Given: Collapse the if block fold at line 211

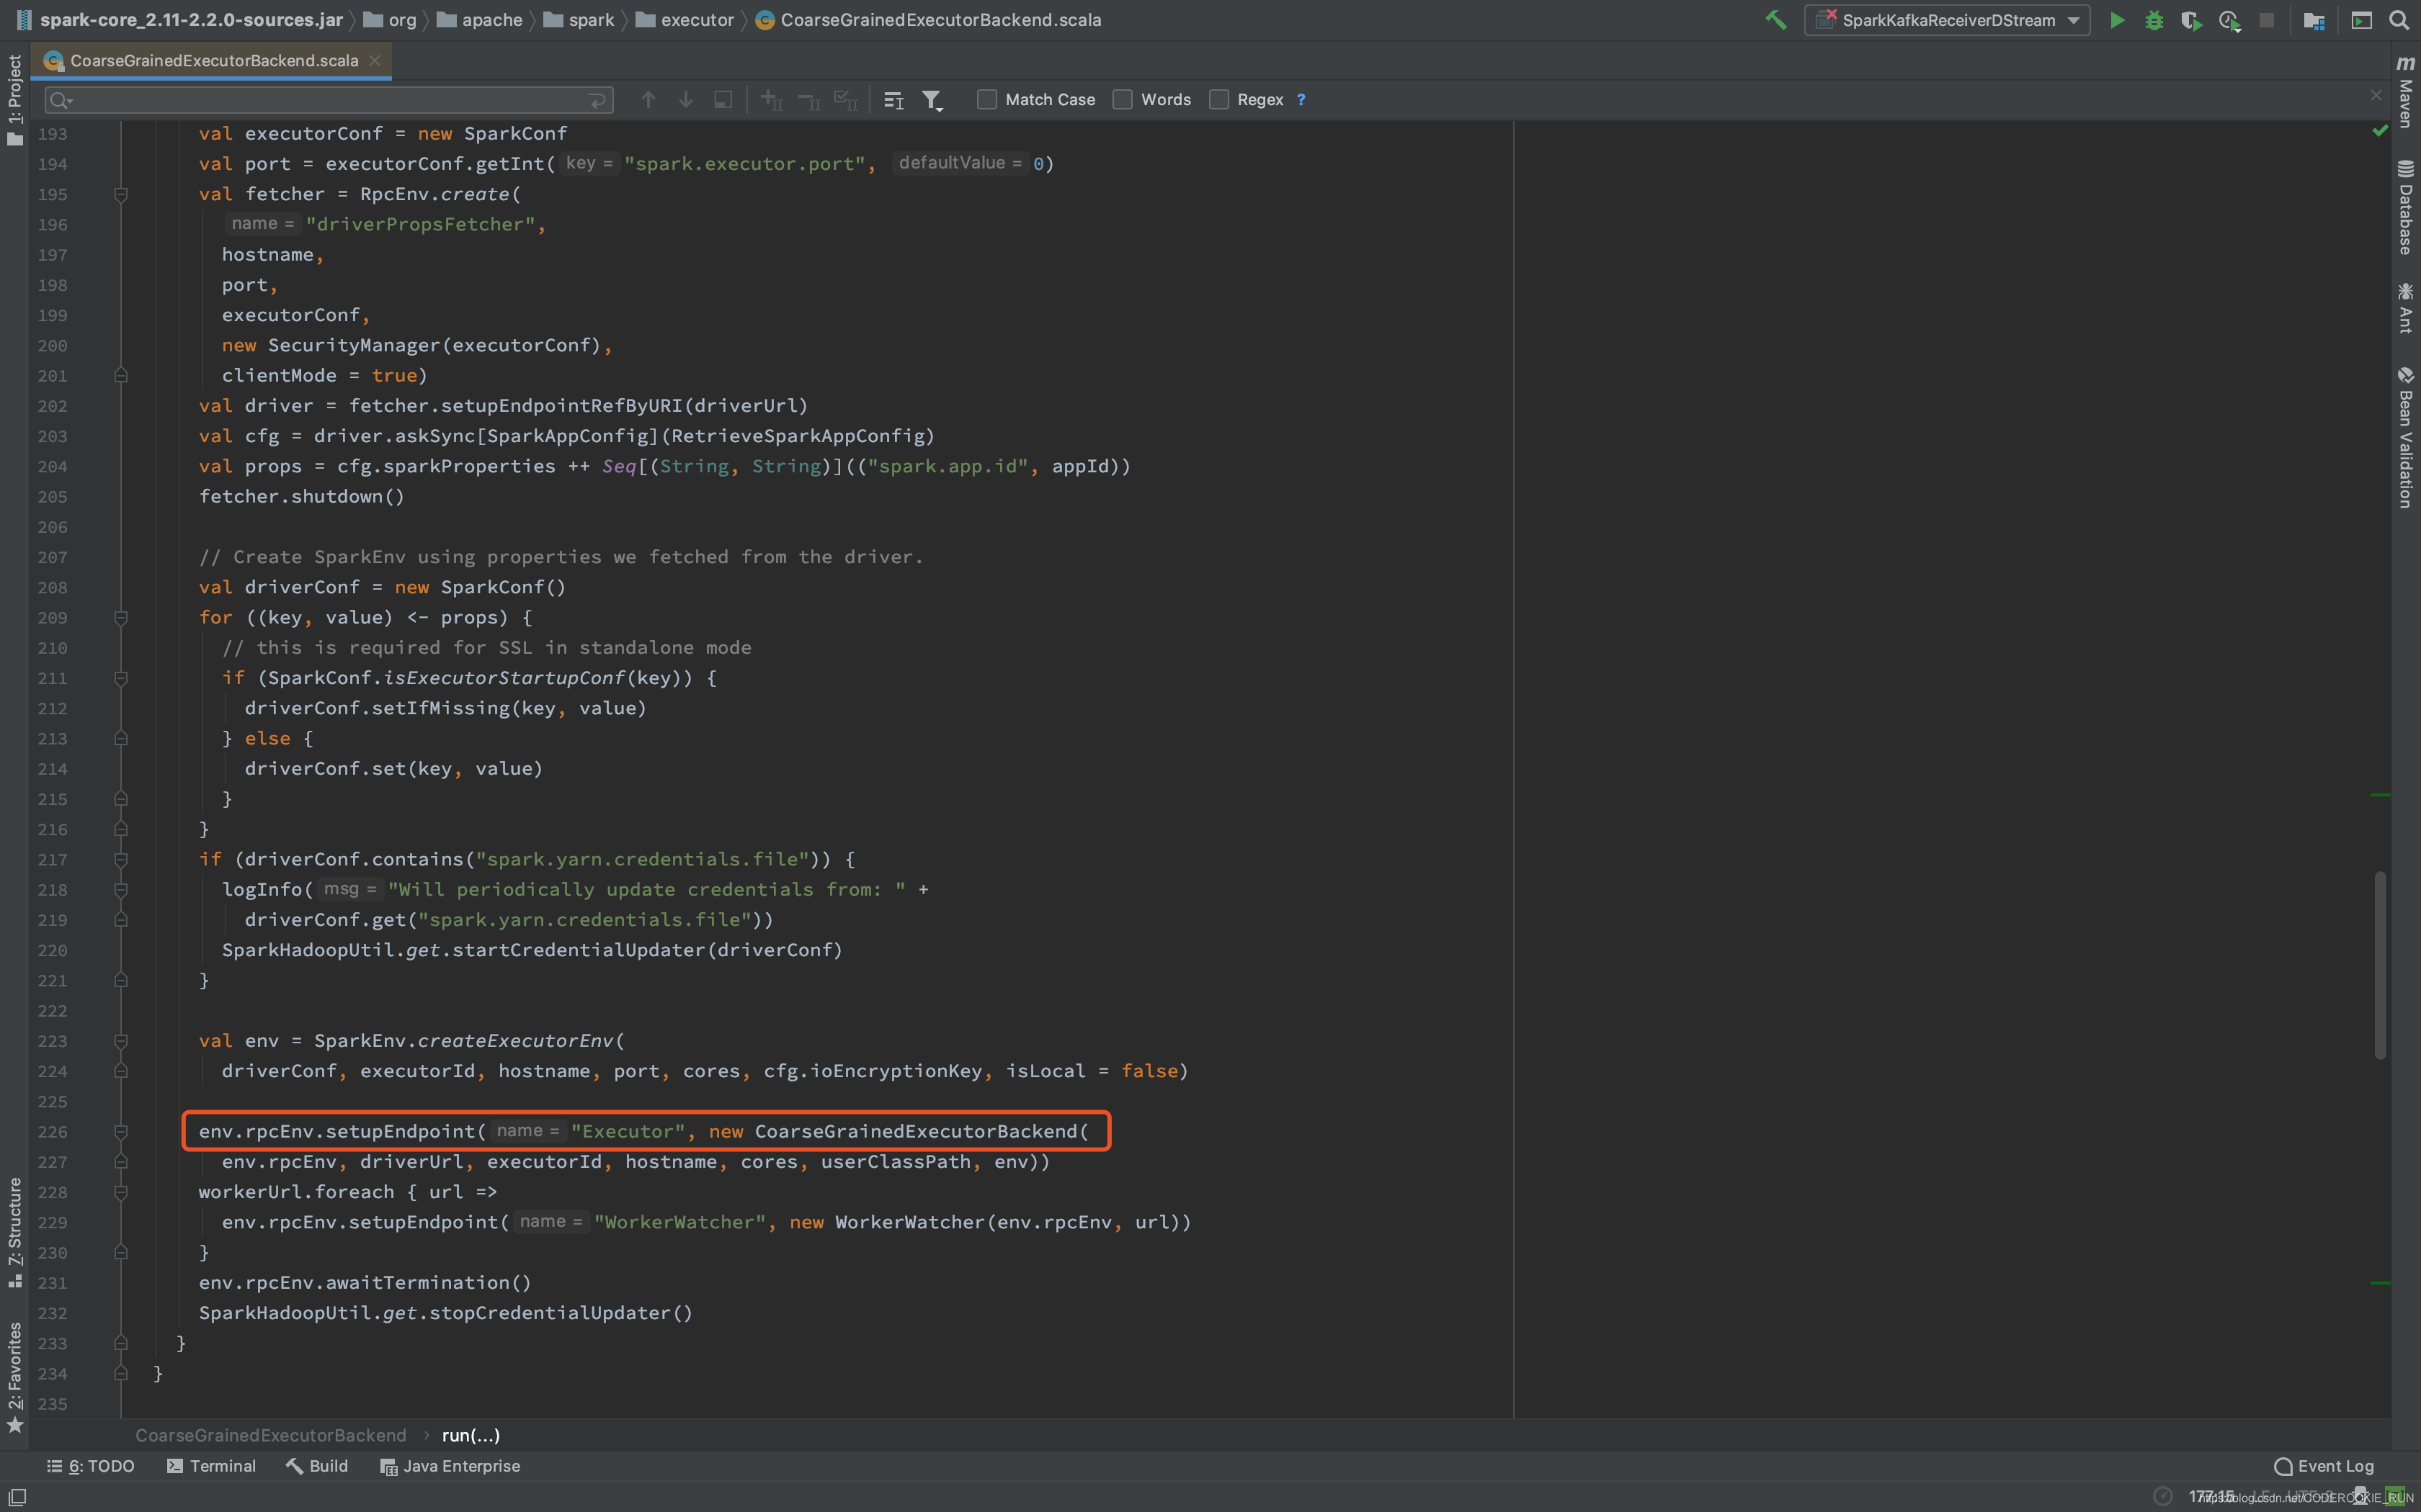Looking at the screenshot, I should point(121,678).
